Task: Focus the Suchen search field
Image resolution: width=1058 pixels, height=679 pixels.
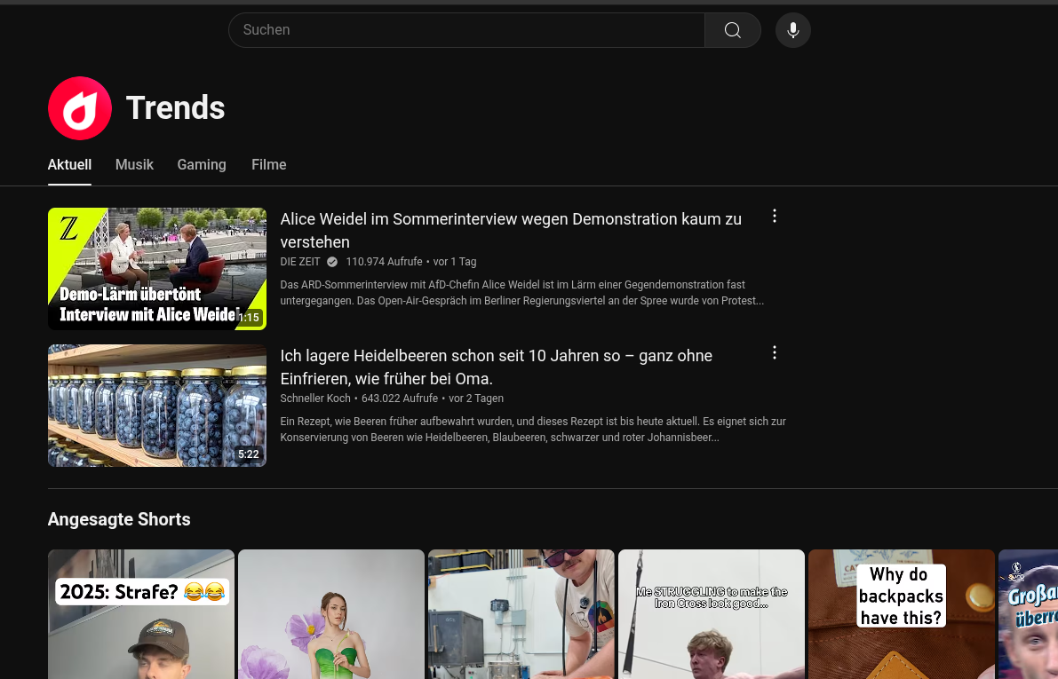Action: point(466,29)
